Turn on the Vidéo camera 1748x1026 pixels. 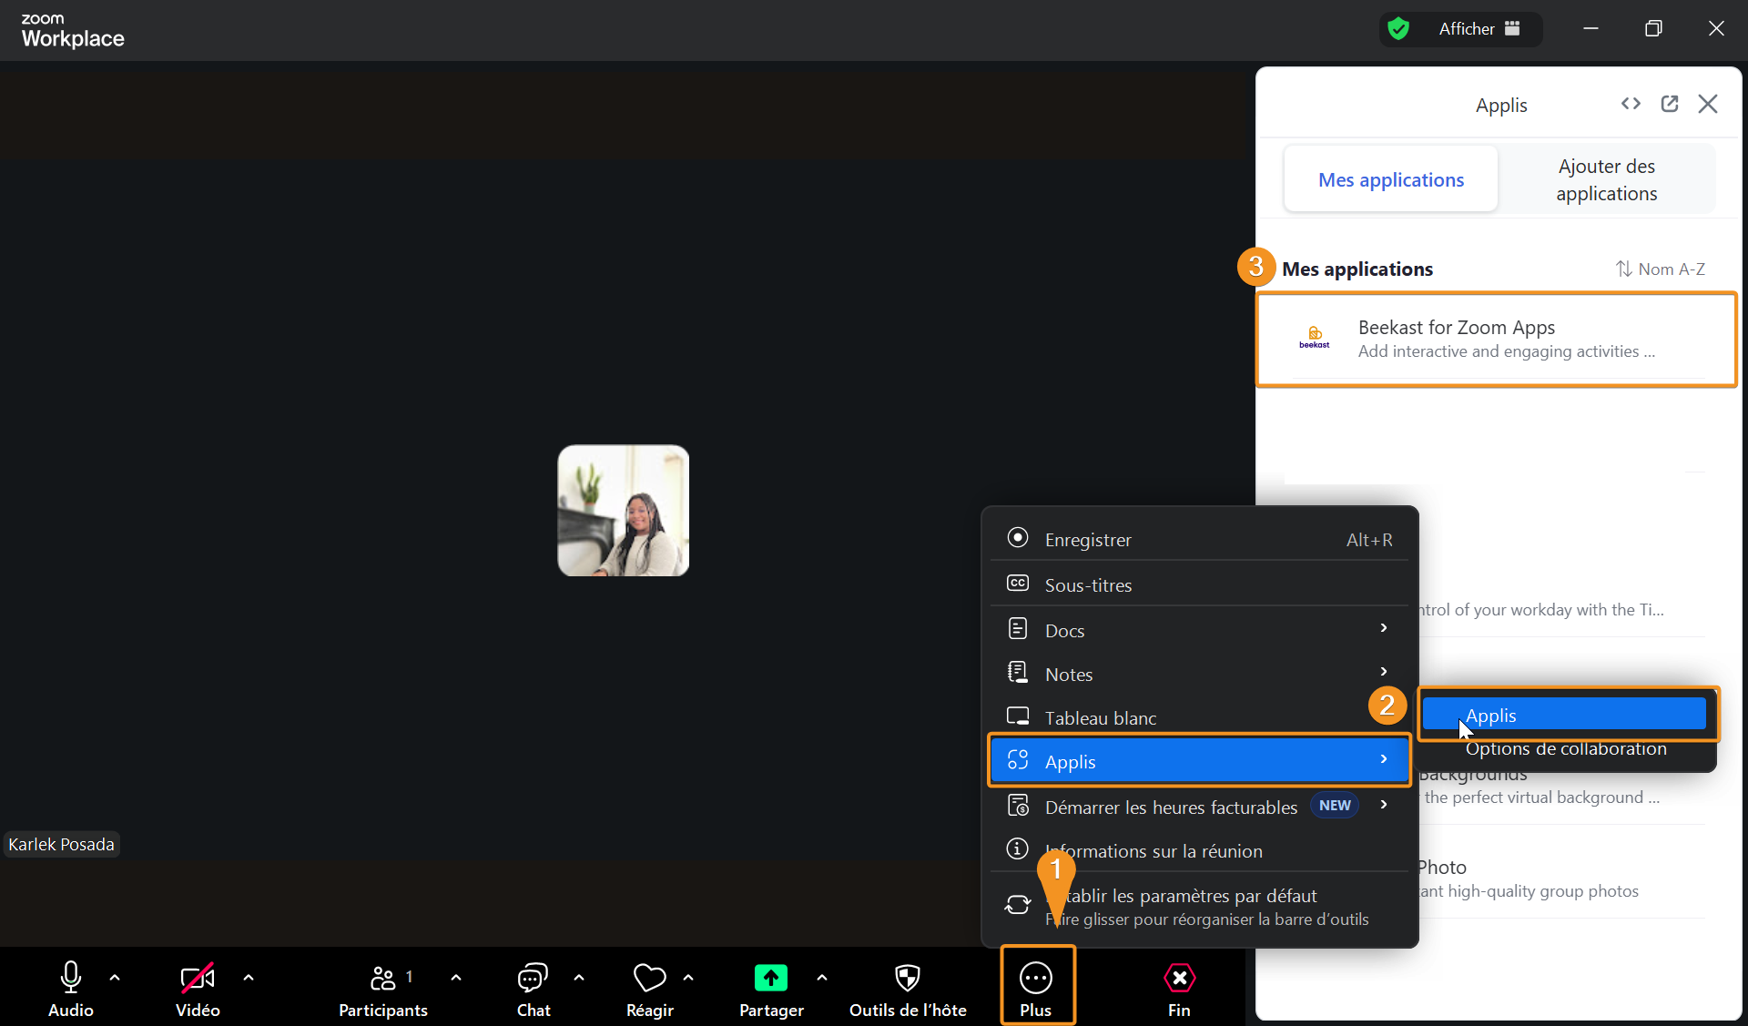(198, 979)
